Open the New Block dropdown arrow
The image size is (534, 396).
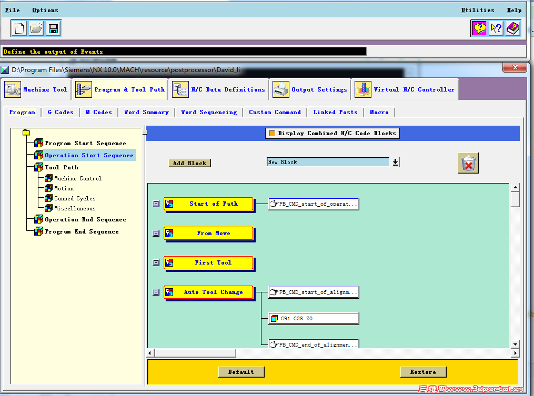[x=395, y=162]
